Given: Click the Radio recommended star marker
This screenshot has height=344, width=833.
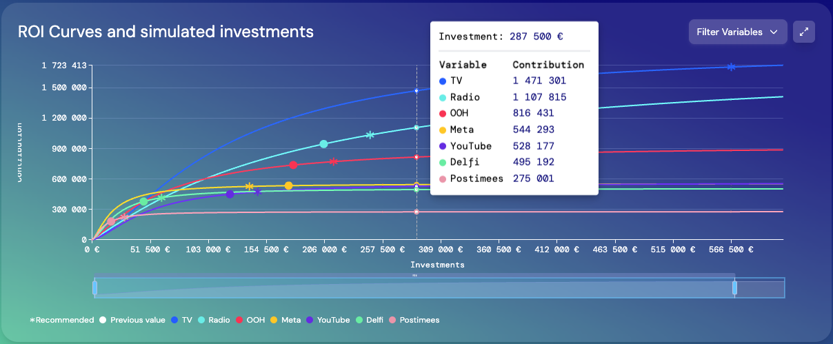Looking at the screenshot, I should pos(370,135).
